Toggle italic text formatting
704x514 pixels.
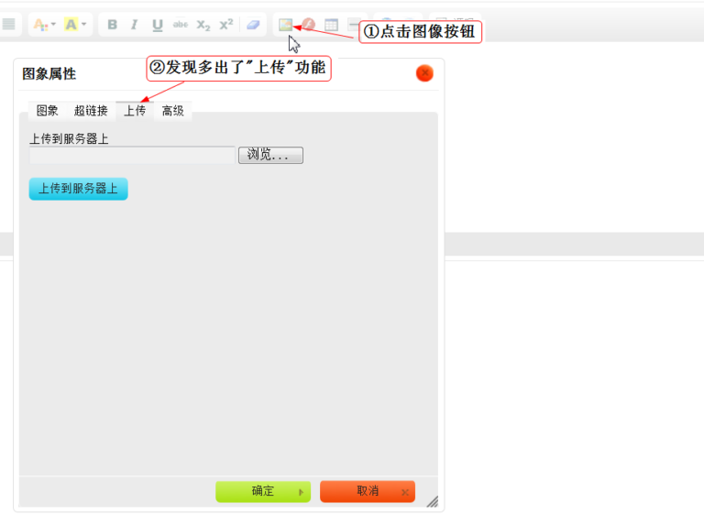pos(134,25)
